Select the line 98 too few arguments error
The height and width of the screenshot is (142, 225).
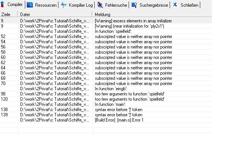click(106, 94)
